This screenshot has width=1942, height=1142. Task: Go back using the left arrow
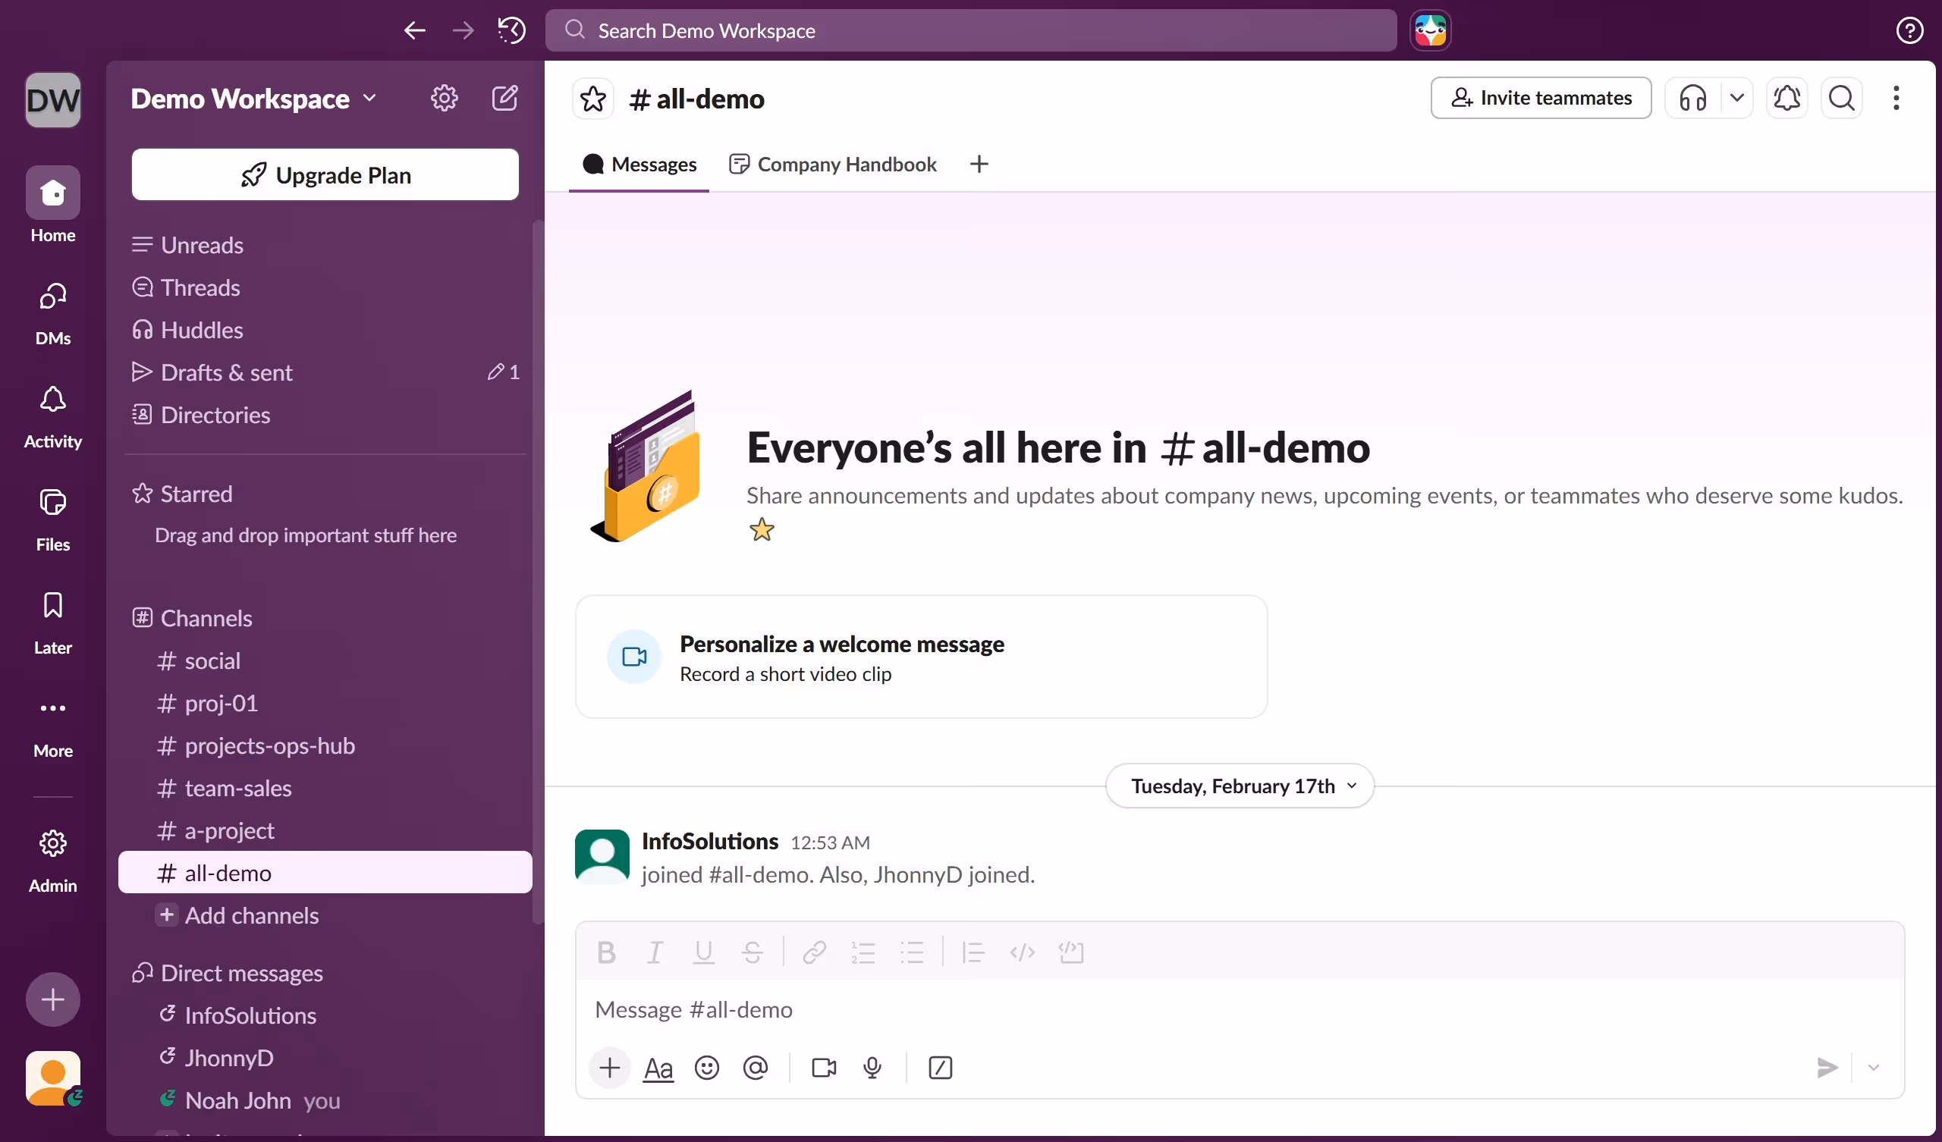(415, 31)
